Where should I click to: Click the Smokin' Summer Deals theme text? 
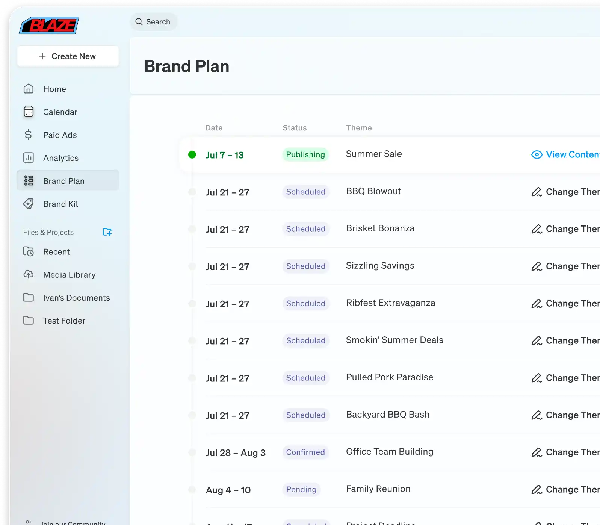[394, 340]
